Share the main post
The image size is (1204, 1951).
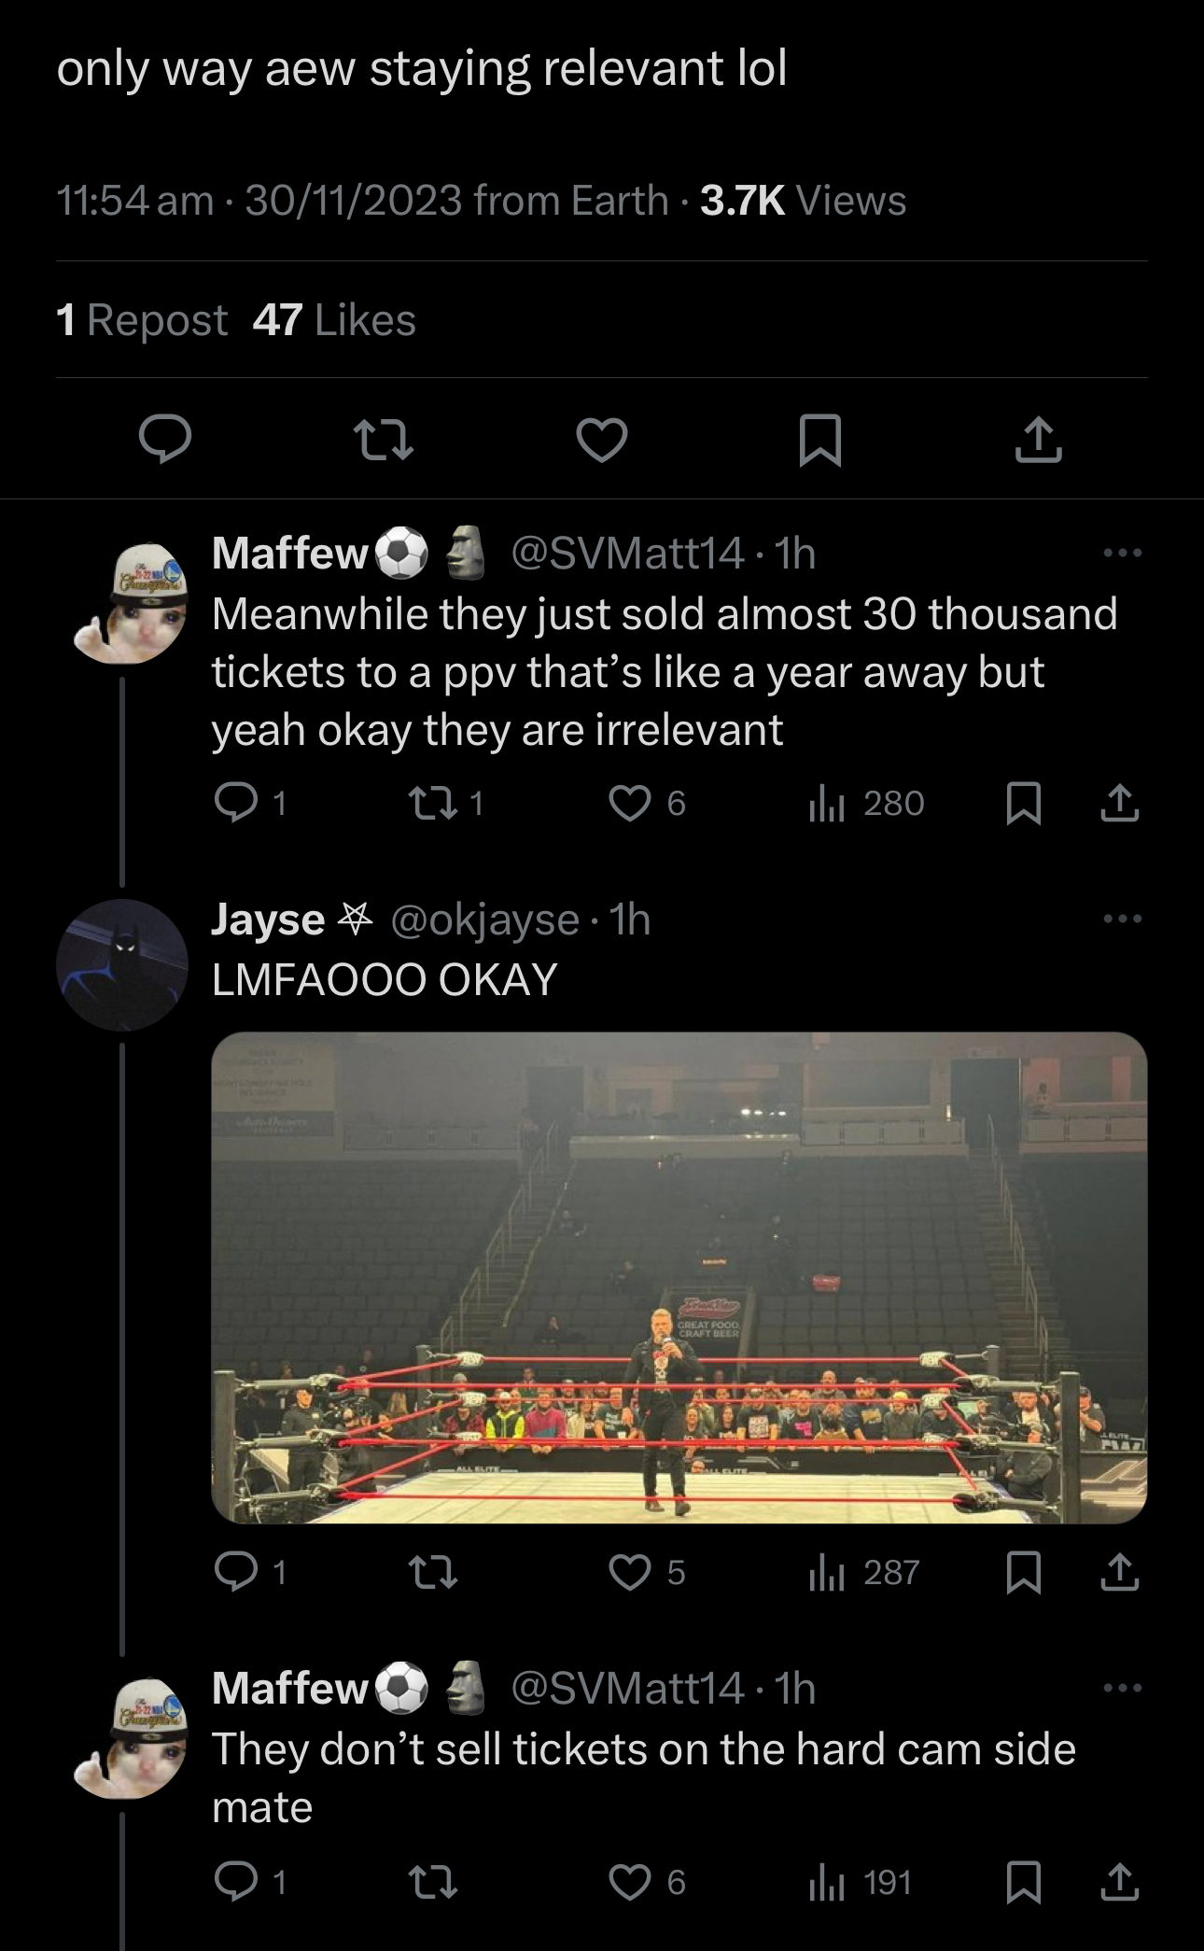(x=1038, y=440)
